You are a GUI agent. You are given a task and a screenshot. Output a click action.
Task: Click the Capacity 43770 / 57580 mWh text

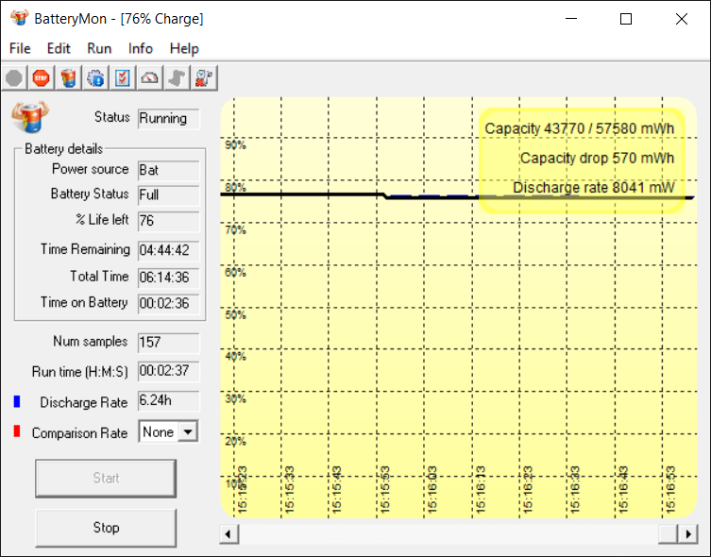tap(580, 128)
